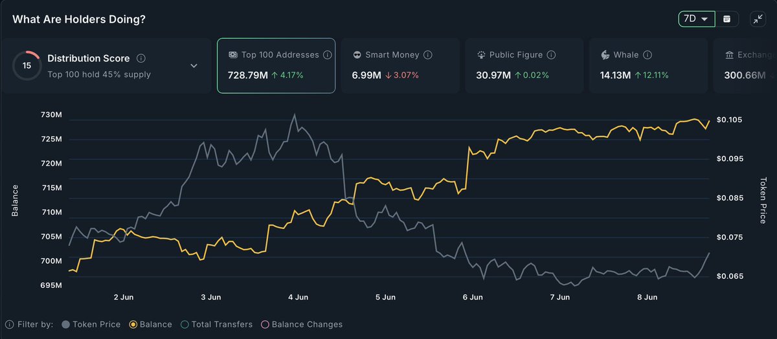The height and width of the screenshot is (339, 777).
Task: Click the Smart Money face icon
Action: coord(357,56)
